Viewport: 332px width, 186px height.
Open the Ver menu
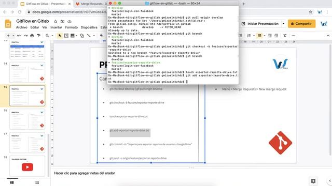coord(45,27)
